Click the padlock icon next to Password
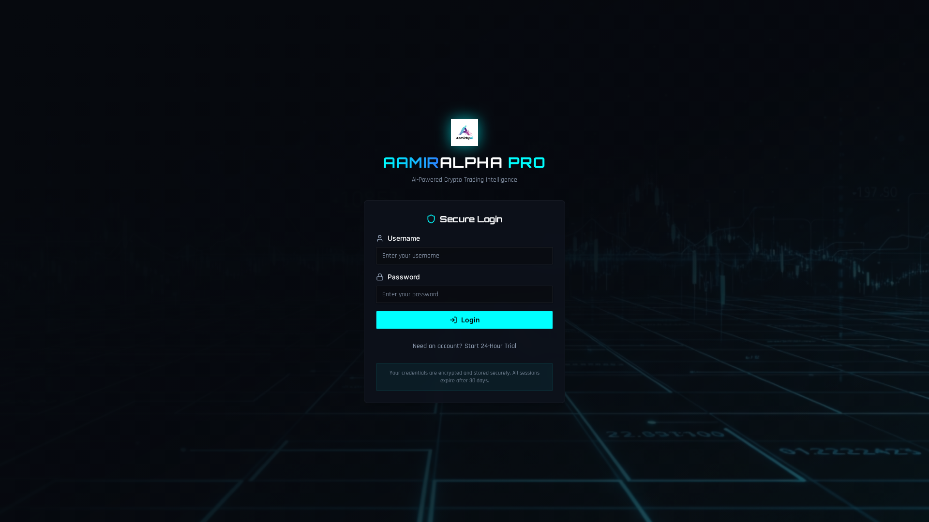 click(379, 276)
